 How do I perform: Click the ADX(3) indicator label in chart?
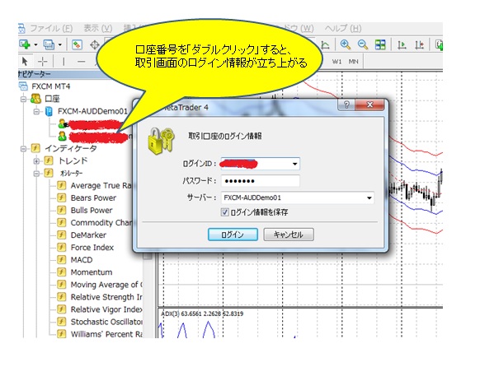[202, 314]
